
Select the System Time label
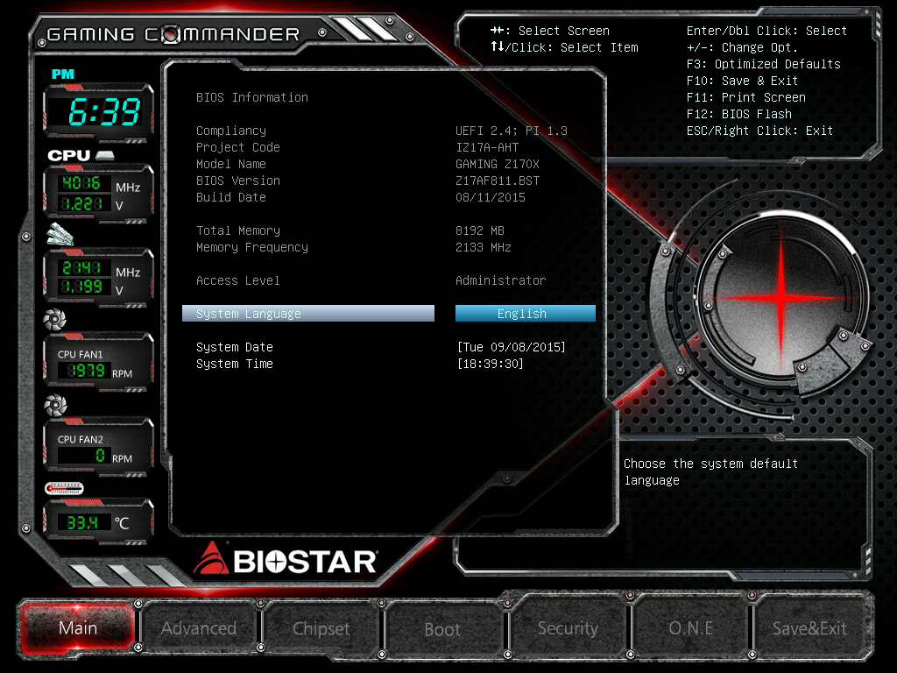(x=235, y=364)
